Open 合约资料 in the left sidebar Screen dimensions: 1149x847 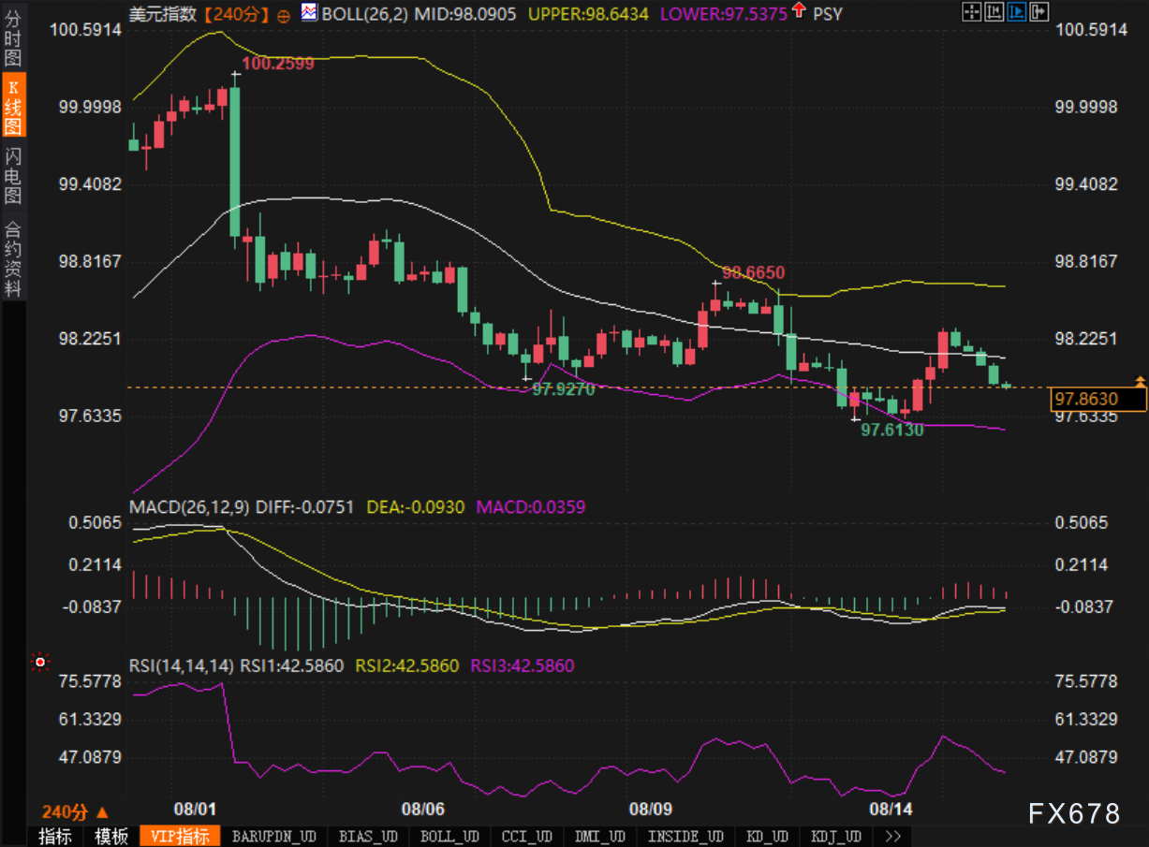coord(13,259)
